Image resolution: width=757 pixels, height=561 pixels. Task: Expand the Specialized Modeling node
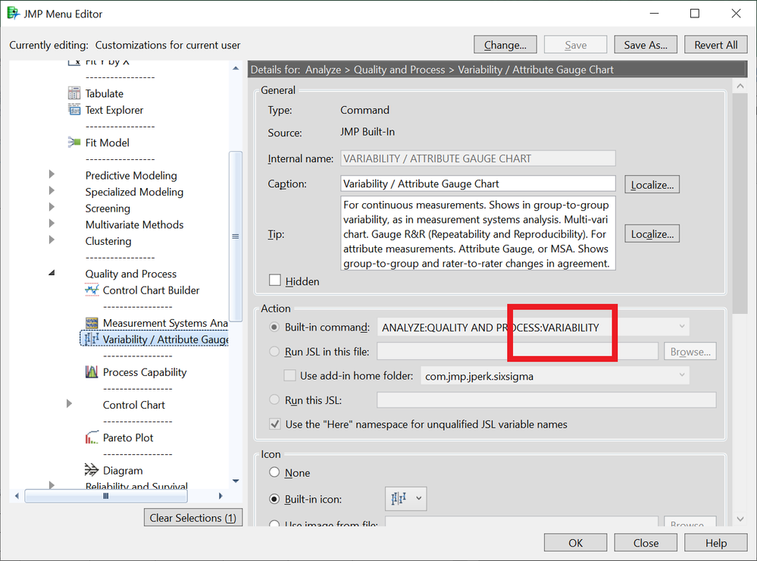[52, 191]
